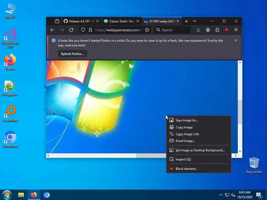Select Inspect (Q) menu entry
Viewport: 267px width, 200px height.
click(199, 159)
